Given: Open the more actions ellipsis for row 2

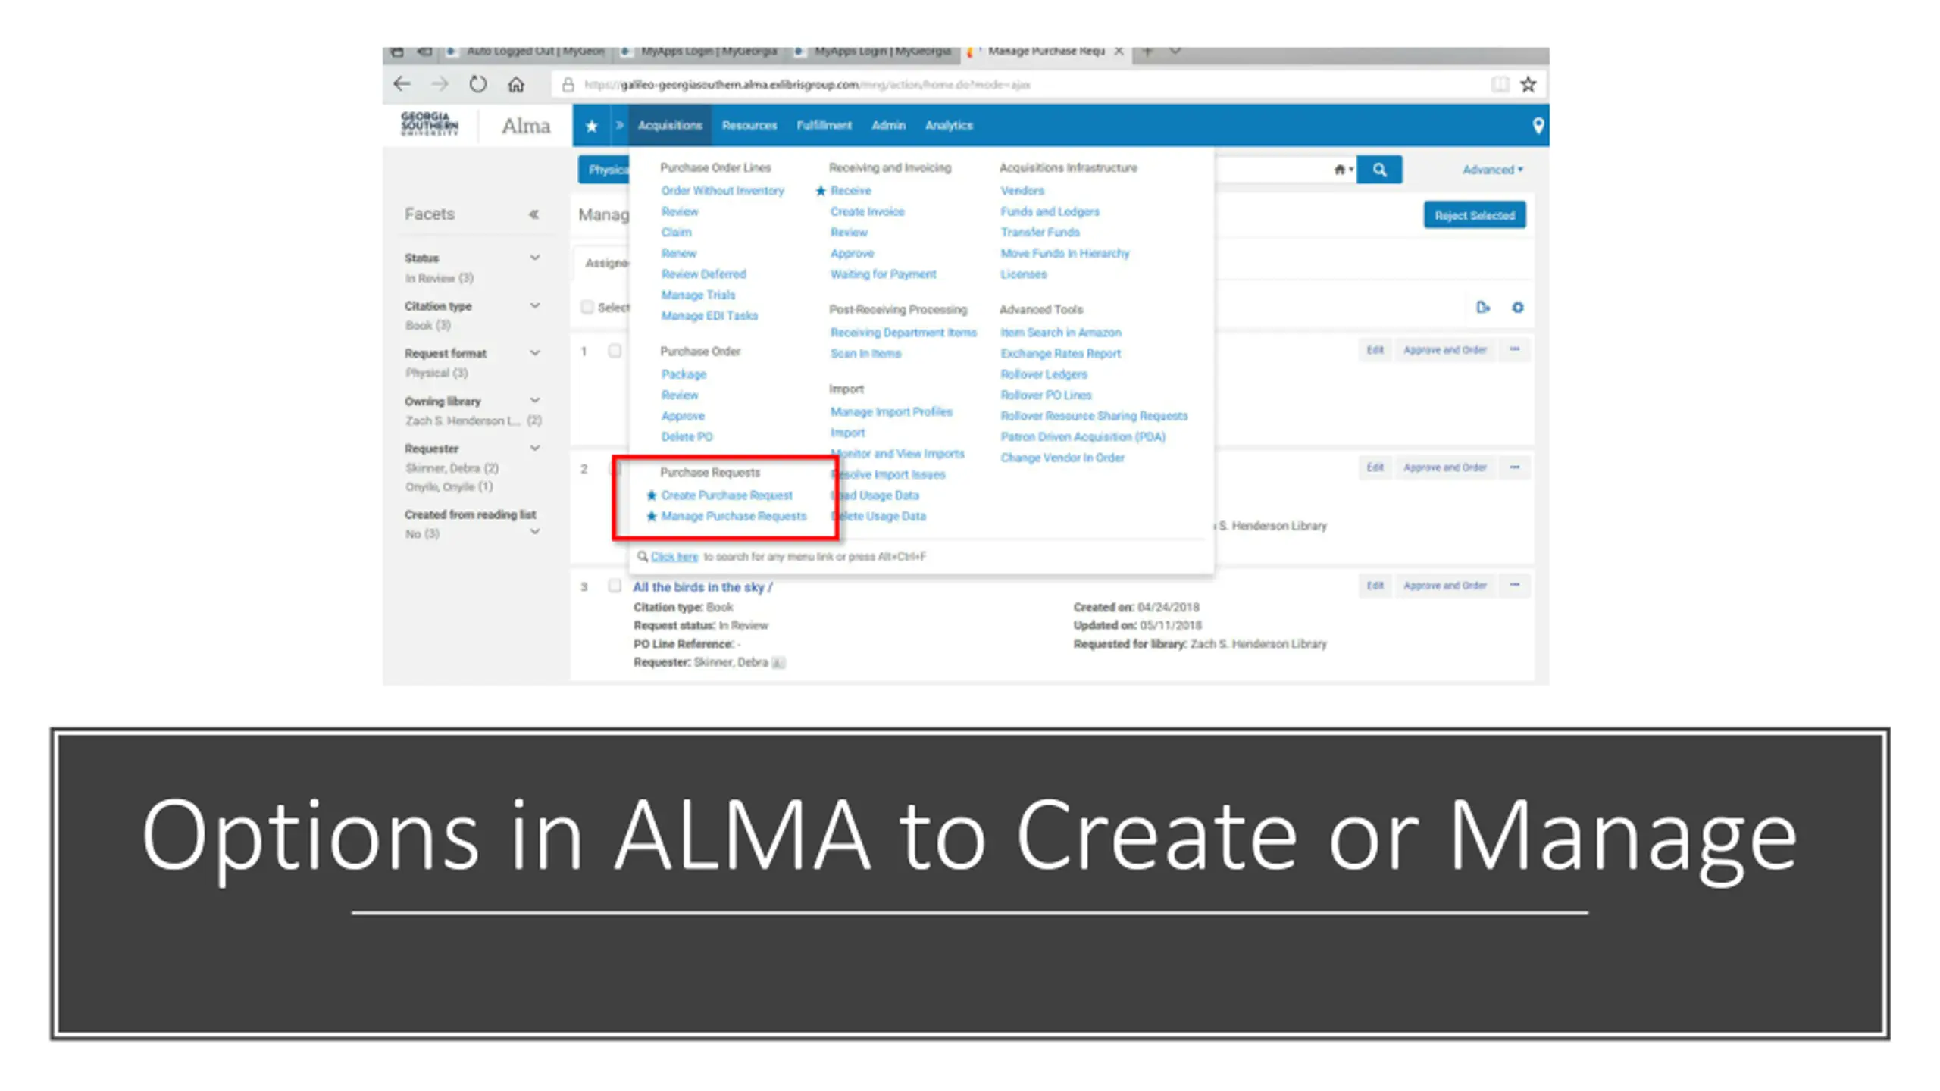Looking at the screenshot, I should pos(1514,467).
